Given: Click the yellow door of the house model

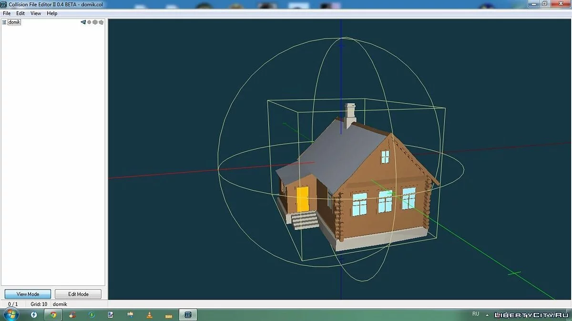Looking at the screenshot, I should [x=303, y=199].
